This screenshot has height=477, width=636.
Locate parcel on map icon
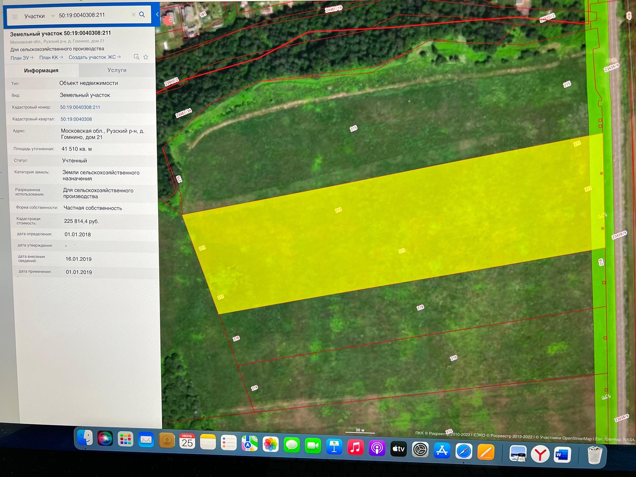(x=136, y=57)
